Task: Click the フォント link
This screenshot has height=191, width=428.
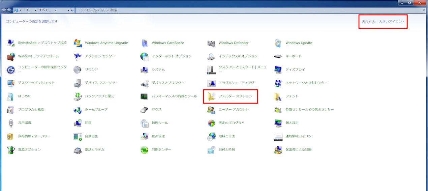Action: coord(292,96)
